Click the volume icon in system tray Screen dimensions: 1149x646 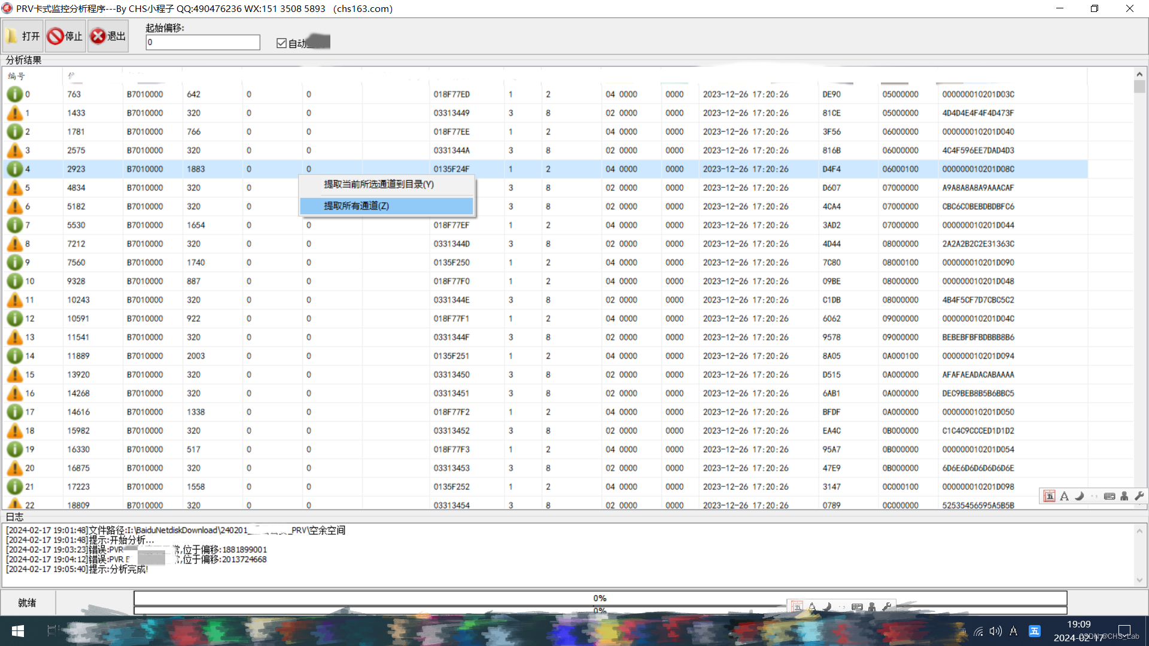pos(995,631)
